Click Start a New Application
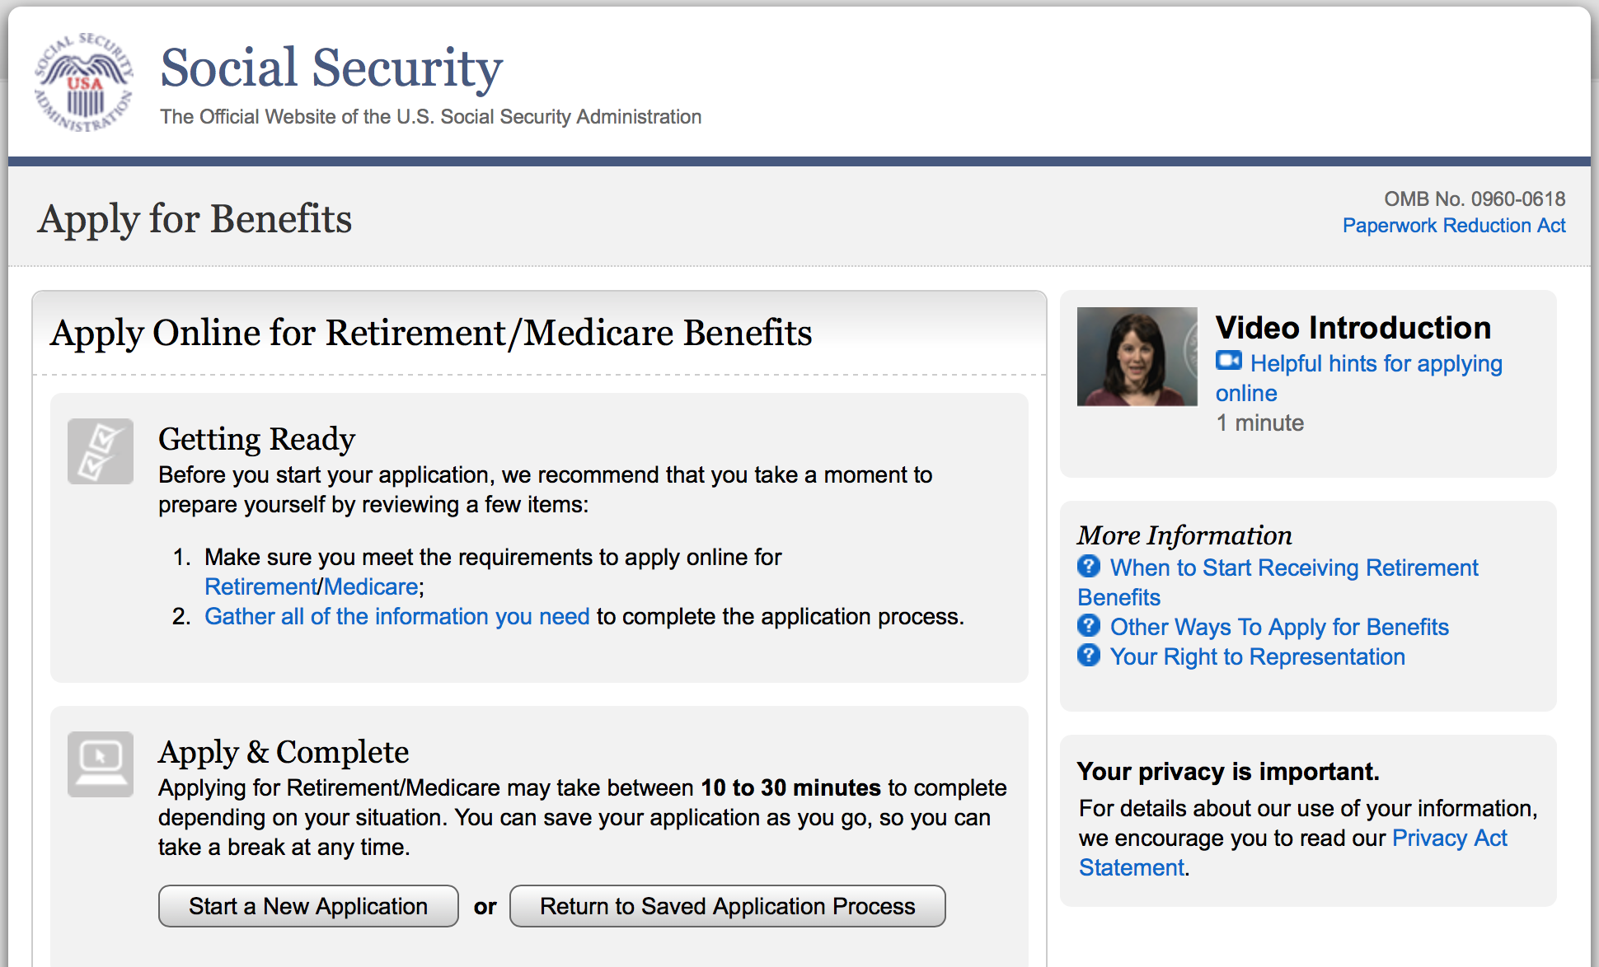This screenshot has width=1599, height=967. pyautogui.click(x=307, y=906)
